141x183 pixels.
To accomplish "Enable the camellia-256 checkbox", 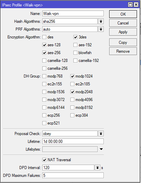I will tap(44, 68).
